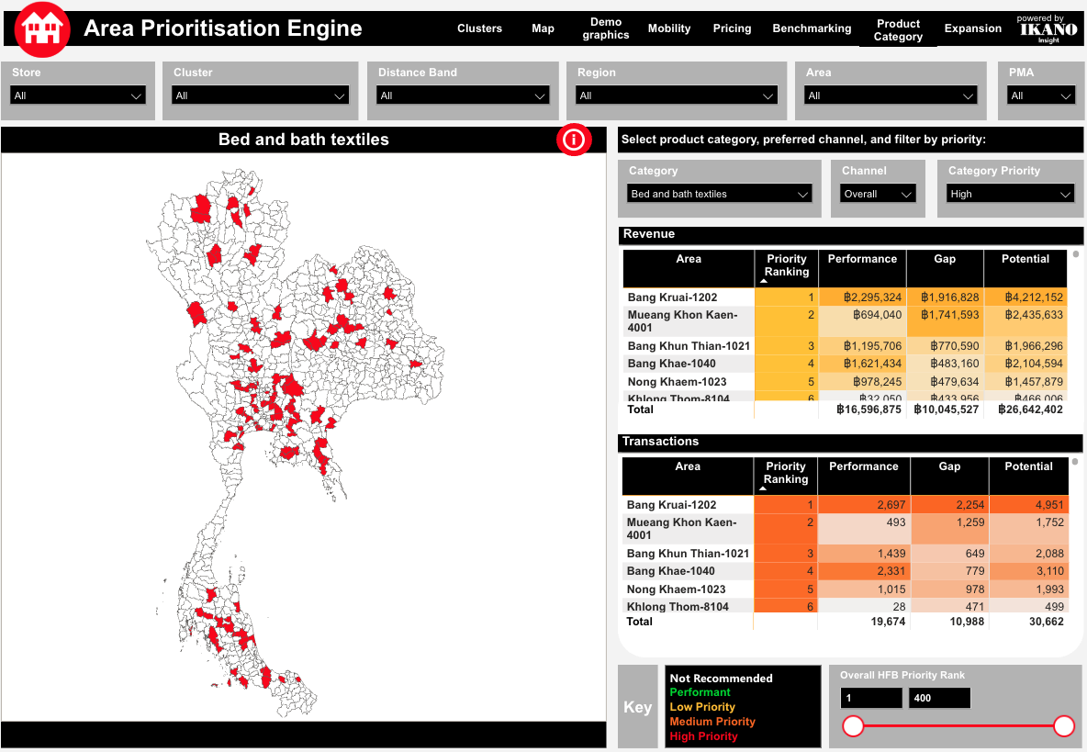1087x752 pixels.
Task: Sort Transactions table by Potential column
Action: [x=1029, y=476]
